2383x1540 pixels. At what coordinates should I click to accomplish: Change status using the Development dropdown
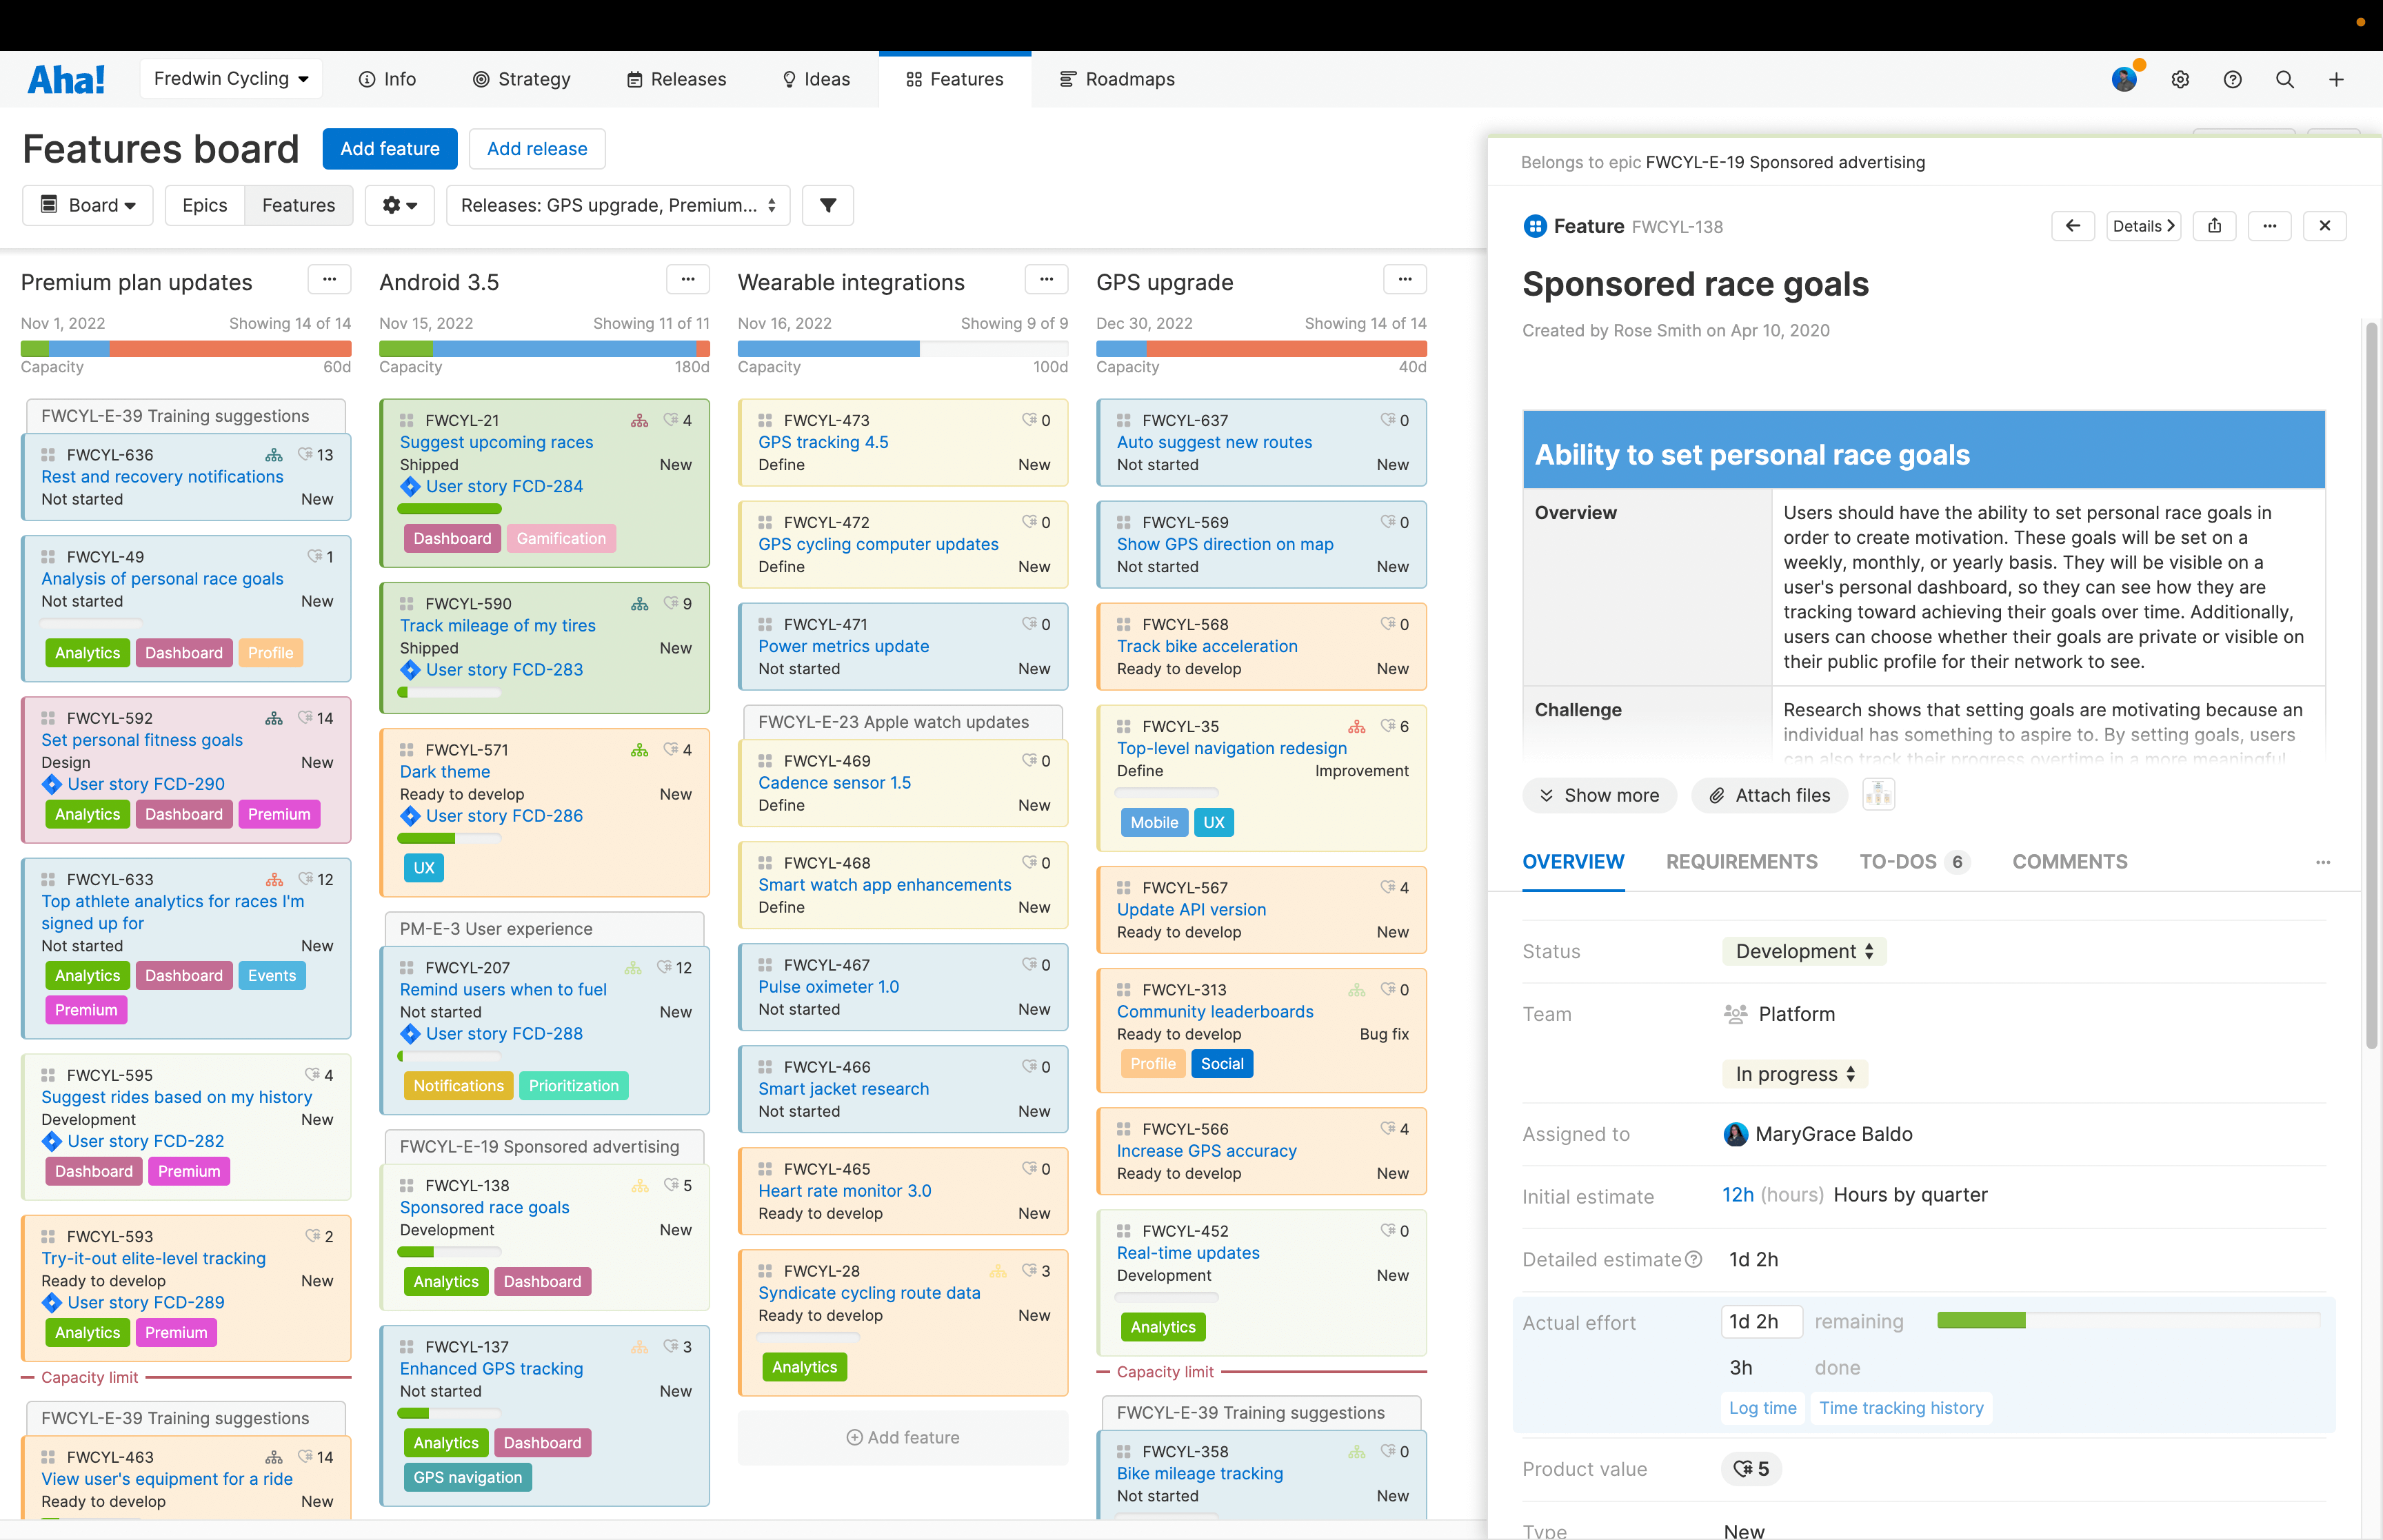(1803, 951)
